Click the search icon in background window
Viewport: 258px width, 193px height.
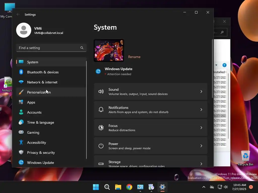222,32
